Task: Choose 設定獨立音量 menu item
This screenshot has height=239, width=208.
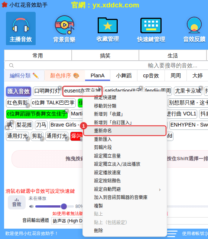Action: [125, 156]
